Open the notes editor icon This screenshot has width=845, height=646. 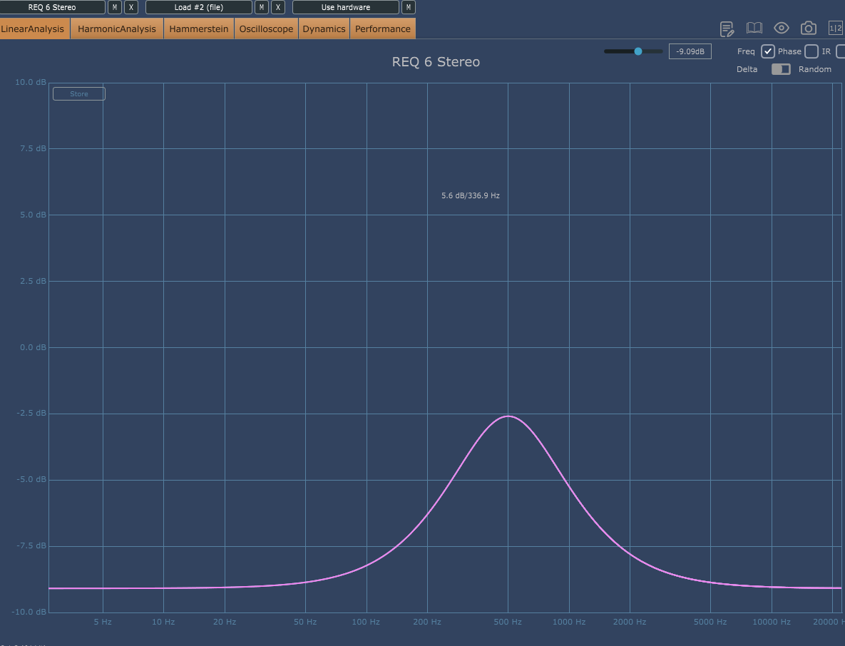click(727, 29)
